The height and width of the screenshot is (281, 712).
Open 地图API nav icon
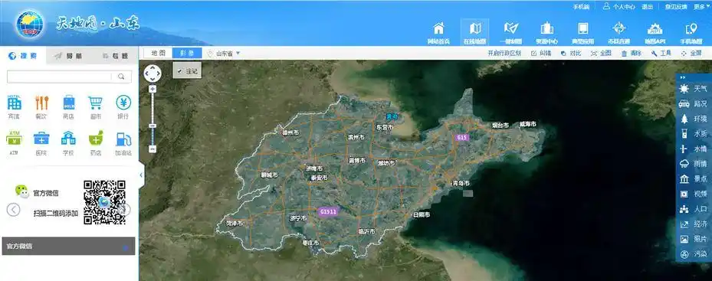[655, 32]
